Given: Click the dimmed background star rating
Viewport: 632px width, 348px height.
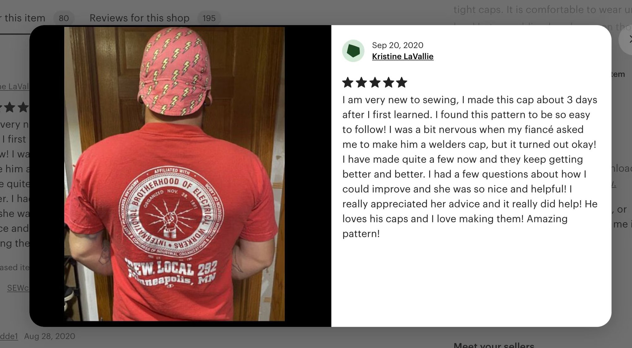Looking at the screenshot, I should (15, 108).
